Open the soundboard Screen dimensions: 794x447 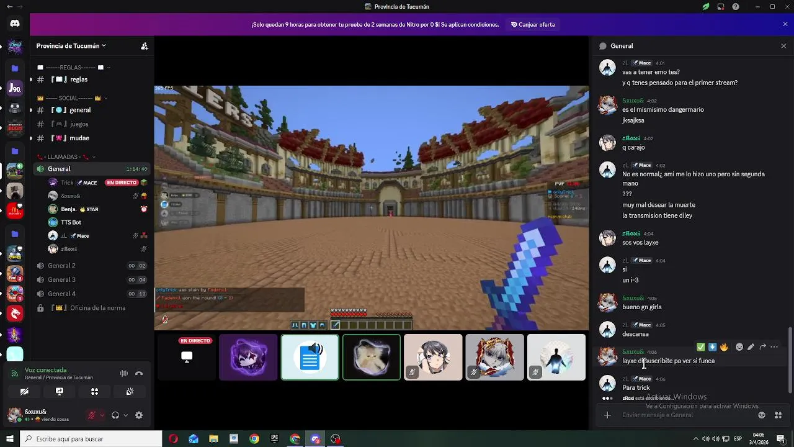coord(130,392)
